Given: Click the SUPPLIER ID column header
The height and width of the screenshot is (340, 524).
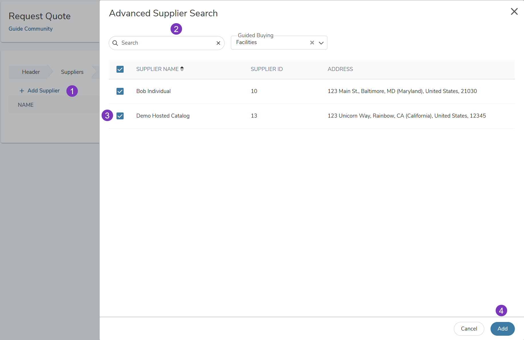Looking at the screenshot, I should pyautogui.click(x=267, y=69).
